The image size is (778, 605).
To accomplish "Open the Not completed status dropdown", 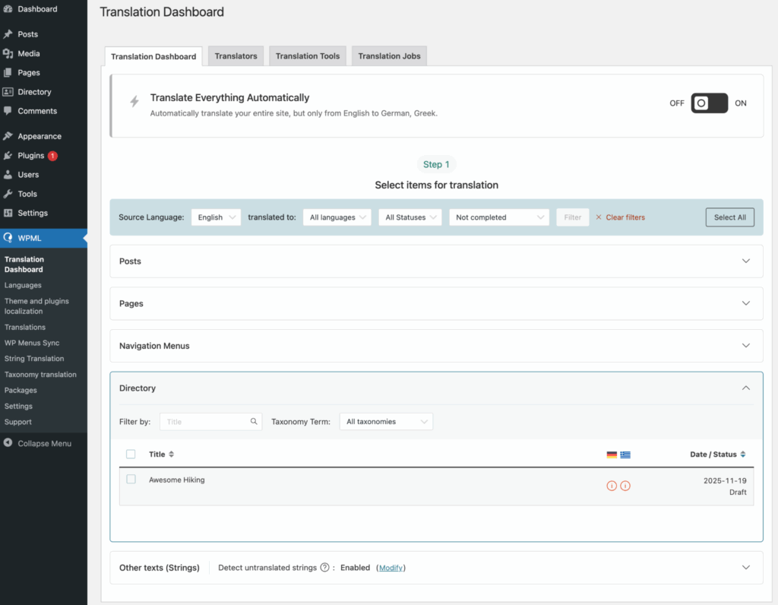I will (499, 217).
